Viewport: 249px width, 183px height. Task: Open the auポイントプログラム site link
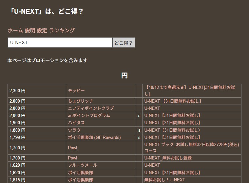[x=89, y=115]
